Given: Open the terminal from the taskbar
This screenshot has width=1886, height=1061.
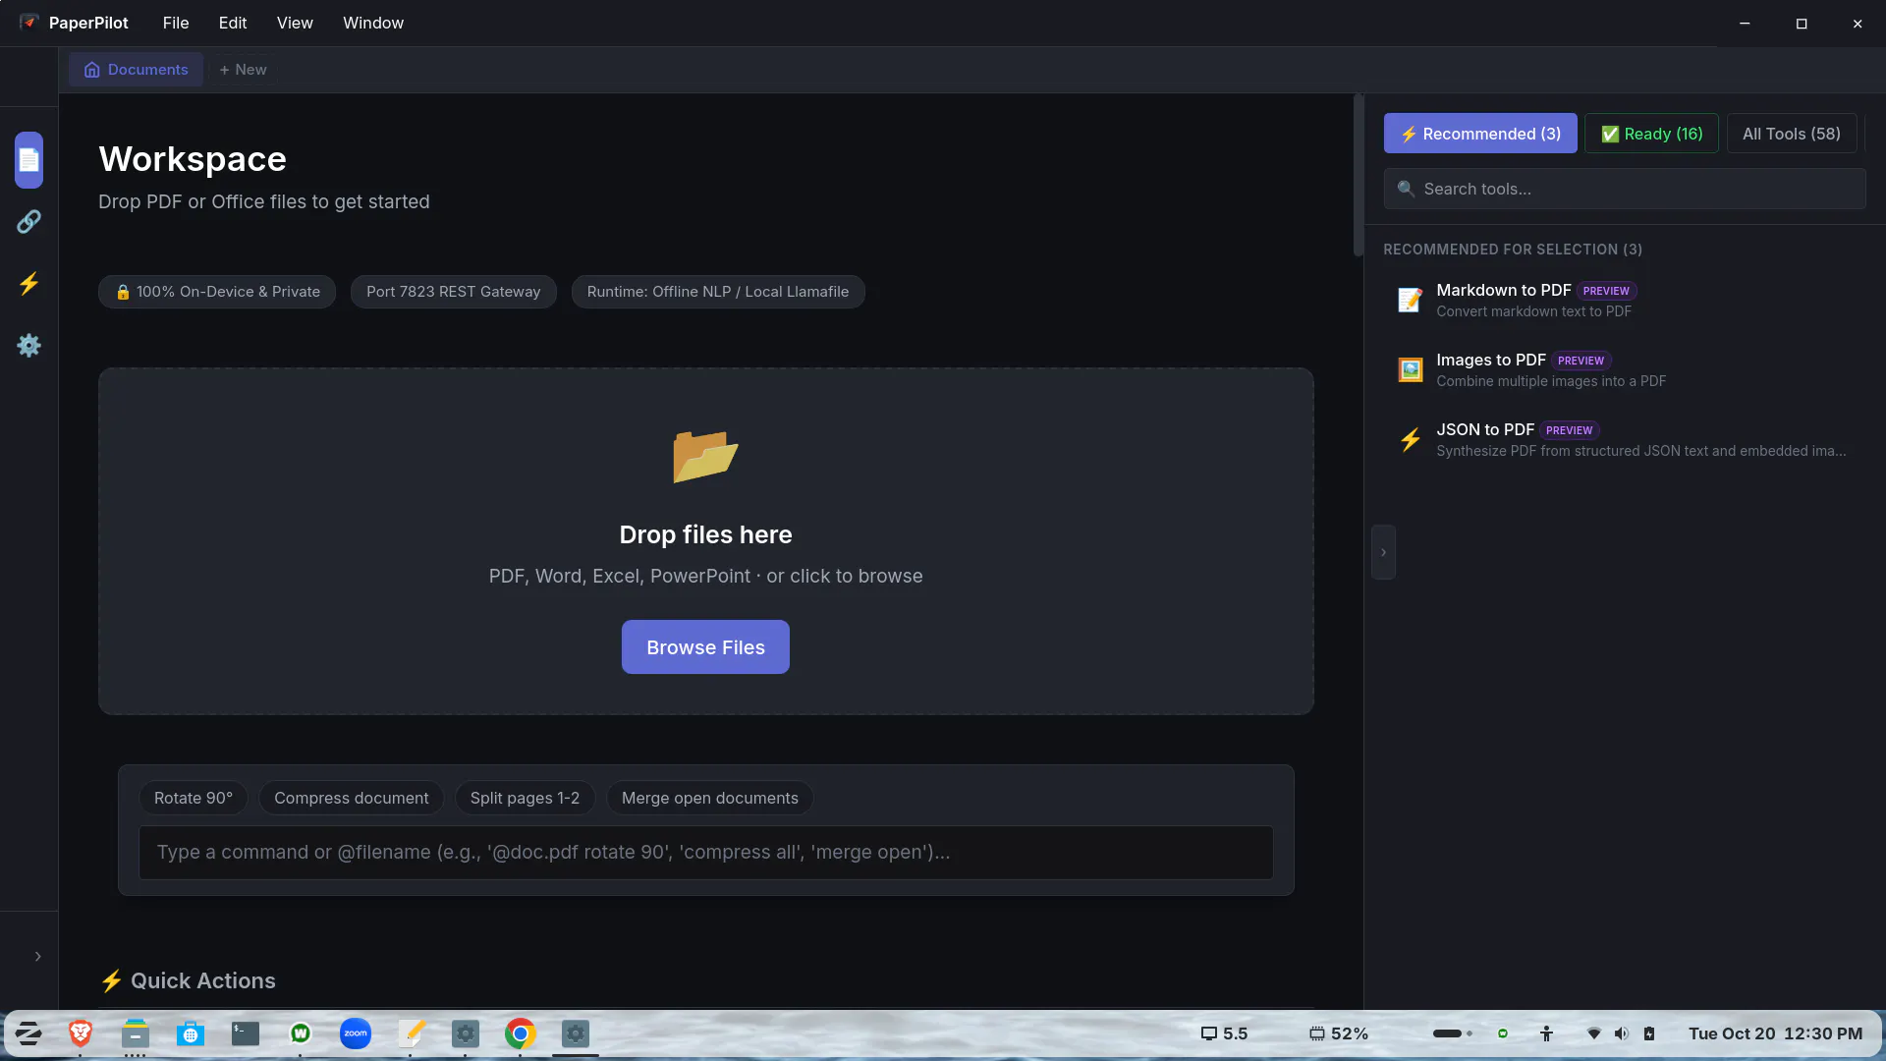Looking at the screenshot, I should [x=246, y=1033].
